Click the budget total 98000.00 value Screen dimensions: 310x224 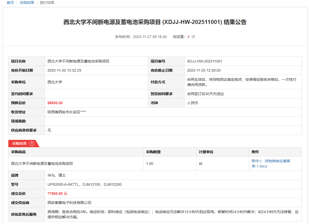pos(55,103)
